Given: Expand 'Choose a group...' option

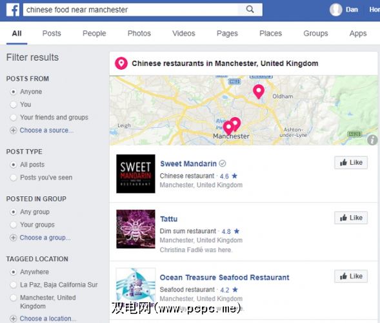Looking at the screenshot, I should (41, 238).
